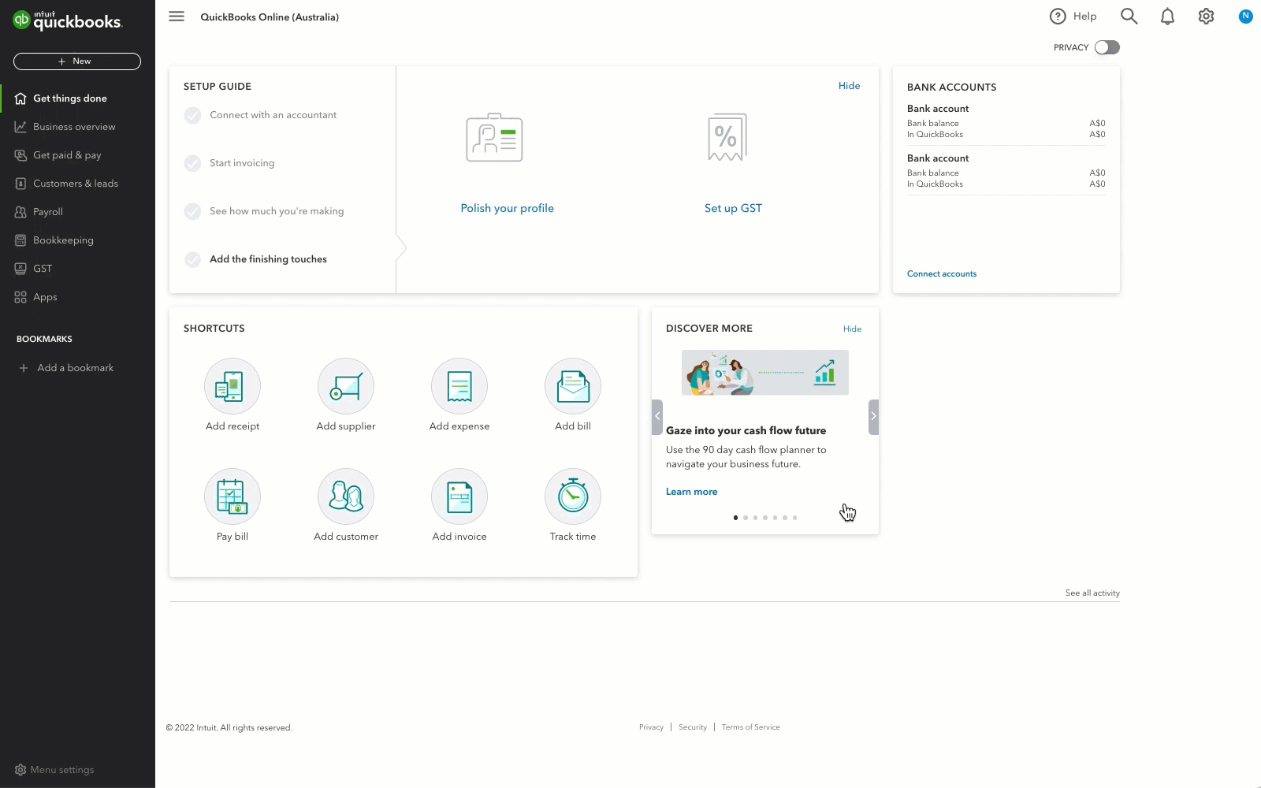Open GST in the sidebar
1261x788 pixels.
(77, 269)
